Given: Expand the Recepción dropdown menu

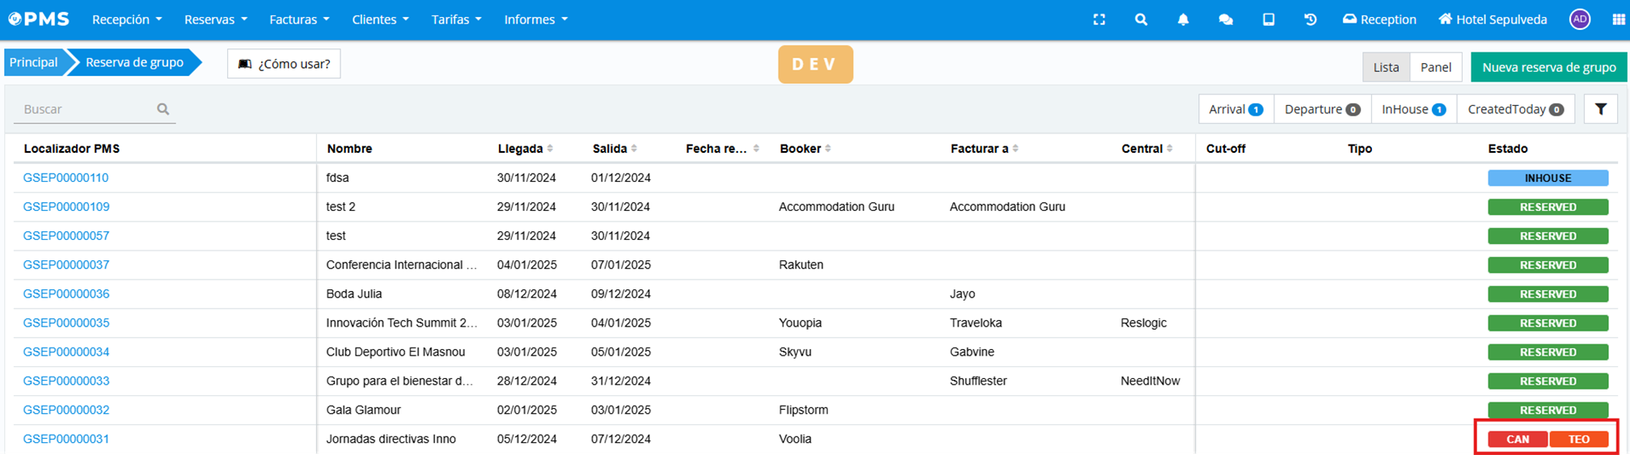Looking at the screenshot, I should pos(127,19).
